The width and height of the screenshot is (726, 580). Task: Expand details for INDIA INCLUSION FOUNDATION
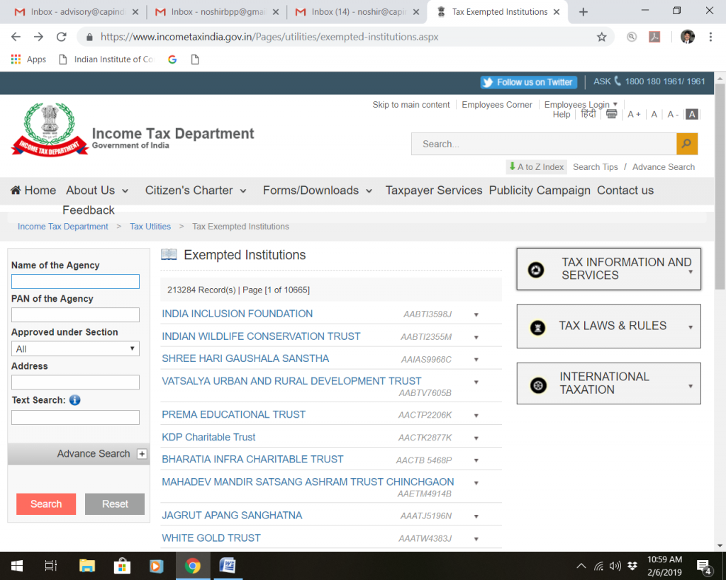coord(476,314)
